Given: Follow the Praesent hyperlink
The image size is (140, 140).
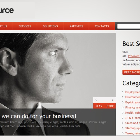Looking at the screenshot, I should [134, 56].
